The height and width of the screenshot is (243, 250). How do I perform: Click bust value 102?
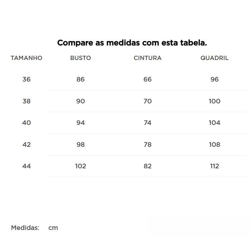80,166
